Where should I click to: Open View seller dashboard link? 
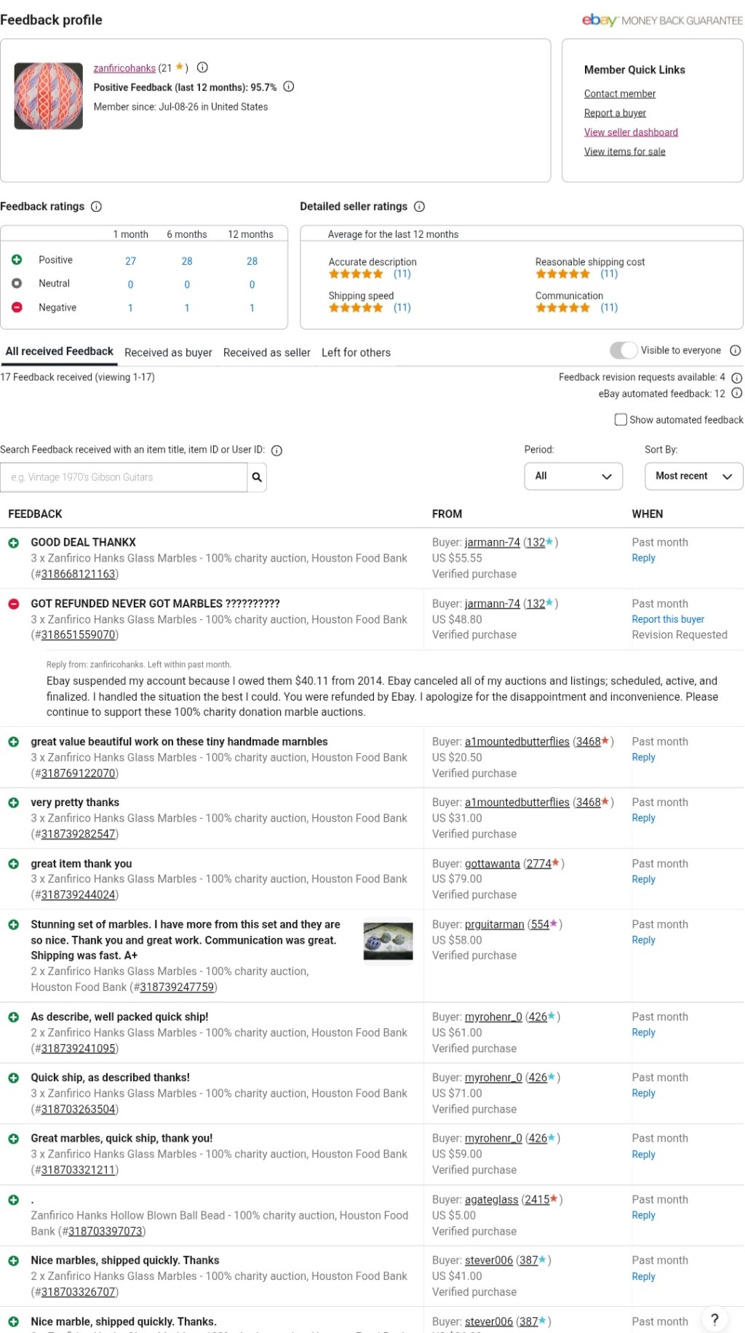click(x=631, y=132)
